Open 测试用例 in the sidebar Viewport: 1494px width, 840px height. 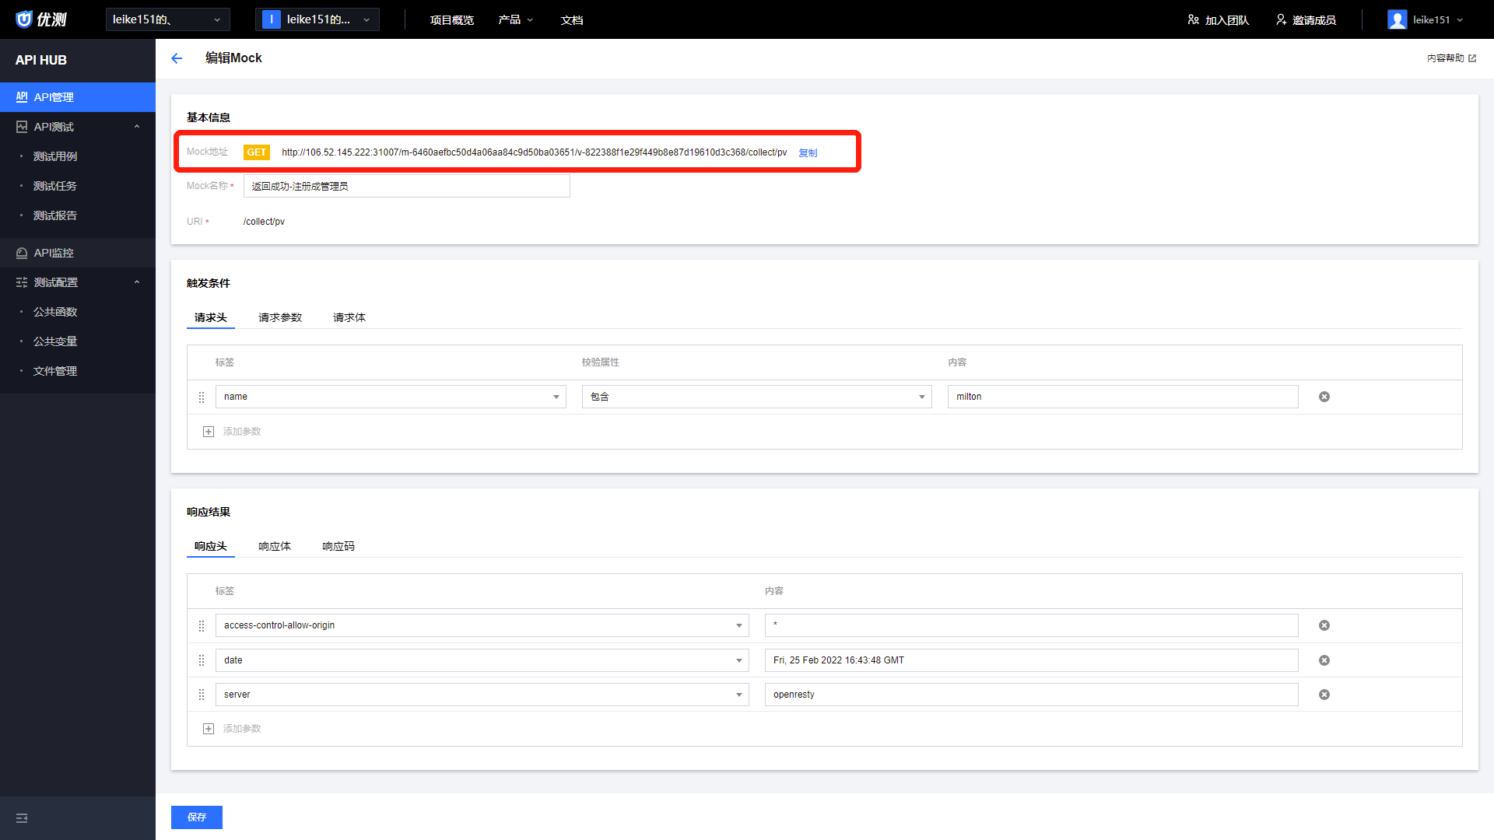coord(55,156)
